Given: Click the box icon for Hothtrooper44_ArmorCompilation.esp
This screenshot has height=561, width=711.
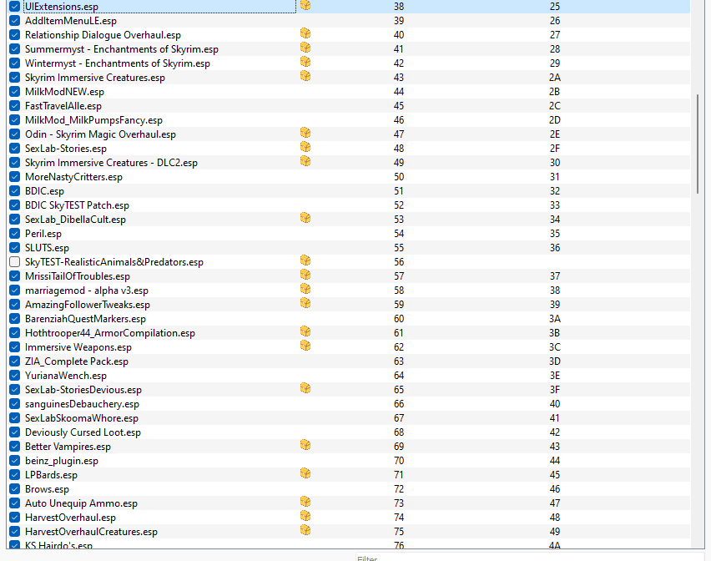Looking at the screenshot, I should tap(305, 331).
